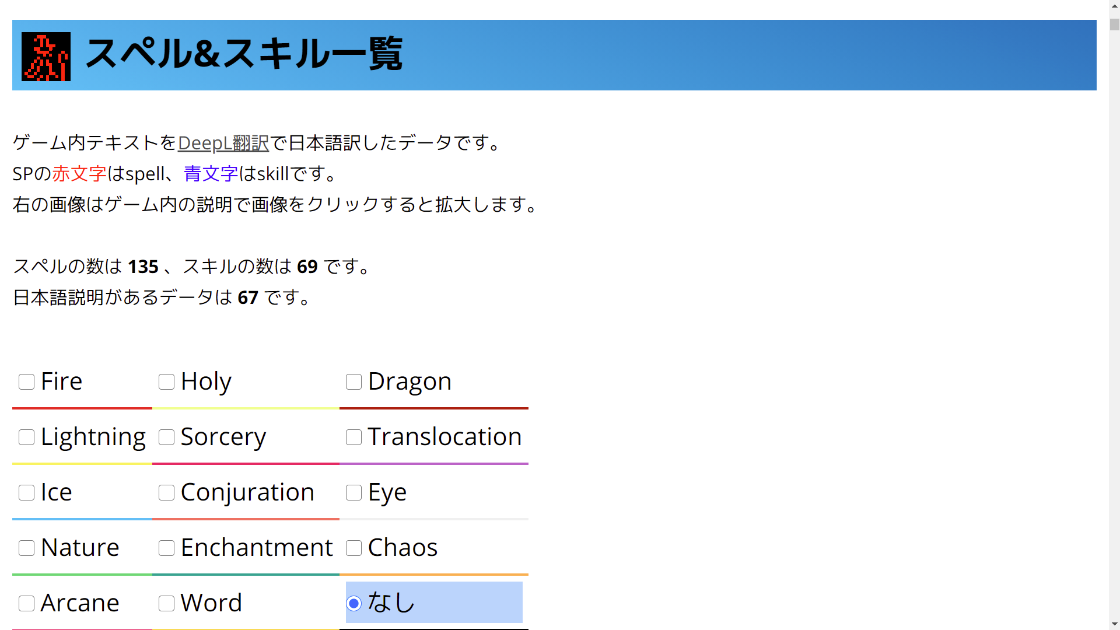1120x630 pixels.
Task: Select the Chaos checkbox
Action: tap(354, 548)
